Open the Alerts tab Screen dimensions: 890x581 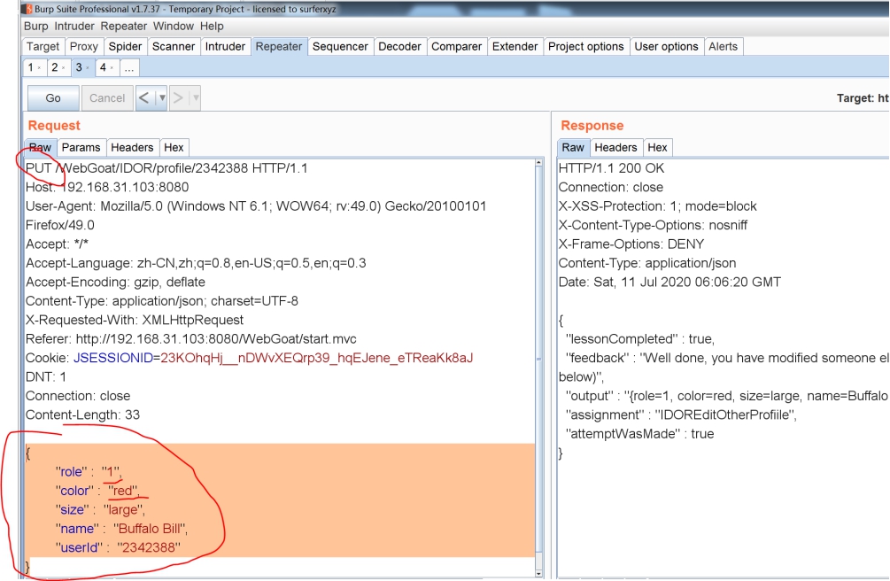[724, 47]
